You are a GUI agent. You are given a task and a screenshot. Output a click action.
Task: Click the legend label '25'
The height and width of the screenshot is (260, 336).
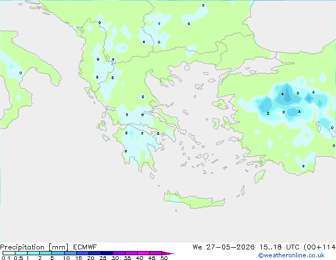(x=103, y=258)
